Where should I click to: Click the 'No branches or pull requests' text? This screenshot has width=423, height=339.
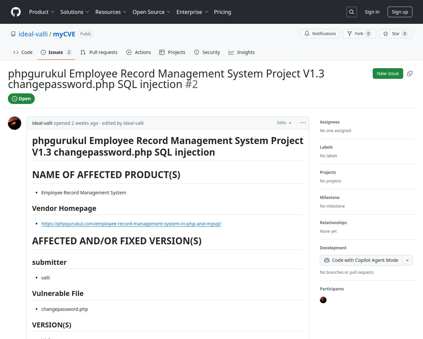tap(347, 272)
